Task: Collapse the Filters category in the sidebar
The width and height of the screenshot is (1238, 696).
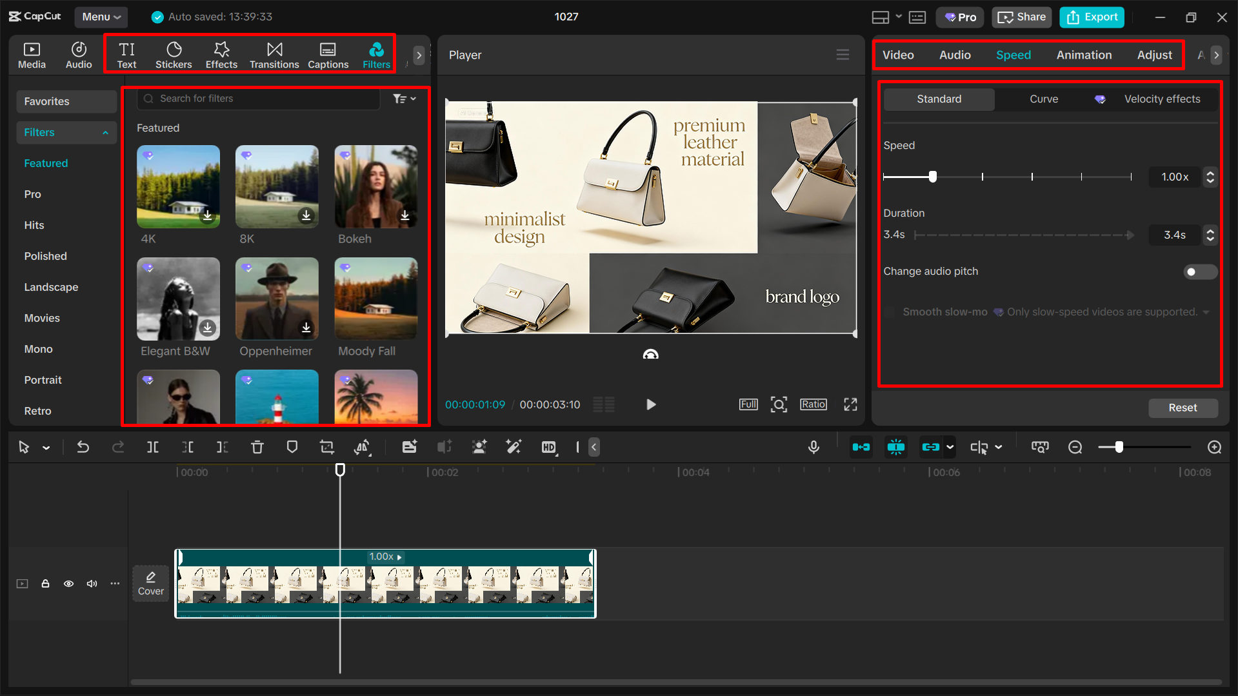Action: pyautogui.click(x=105, y=132)
